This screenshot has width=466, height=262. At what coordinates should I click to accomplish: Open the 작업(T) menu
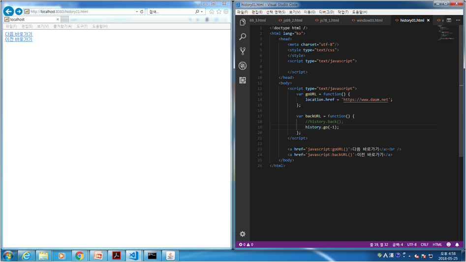(x=343, y=12)
